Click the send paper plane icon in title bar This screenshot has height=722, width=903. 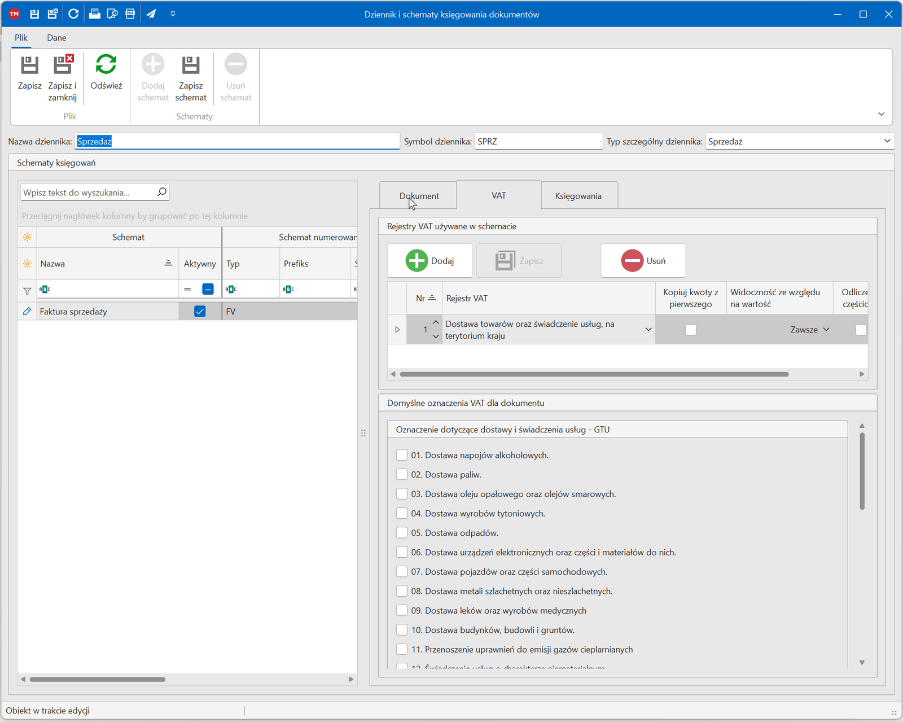click(151, 14)
